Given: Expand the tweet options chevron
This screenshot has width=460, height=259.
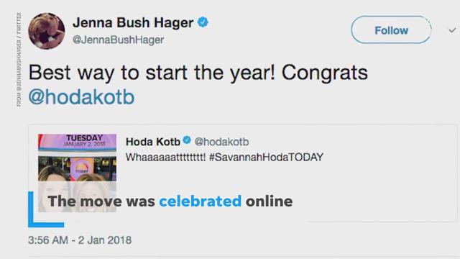Looking at the screenshot, I should pos(452,30).
